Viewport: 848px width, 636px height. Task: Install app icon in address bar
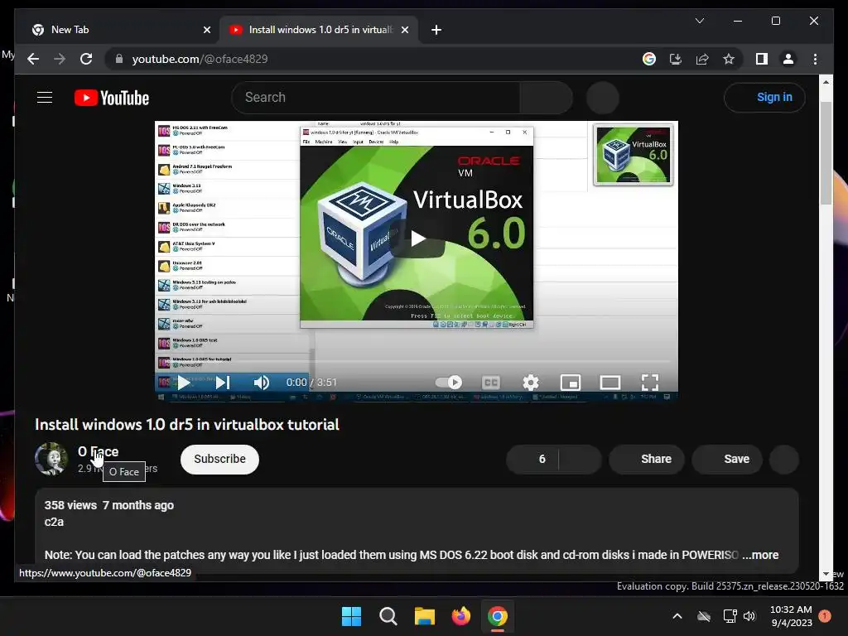coord(676,59)
